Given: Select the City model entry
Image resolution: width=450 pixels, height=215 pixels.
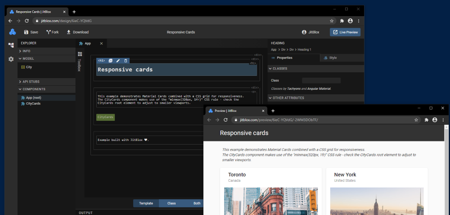Looking at the screenshot, I should click(27, 67).
